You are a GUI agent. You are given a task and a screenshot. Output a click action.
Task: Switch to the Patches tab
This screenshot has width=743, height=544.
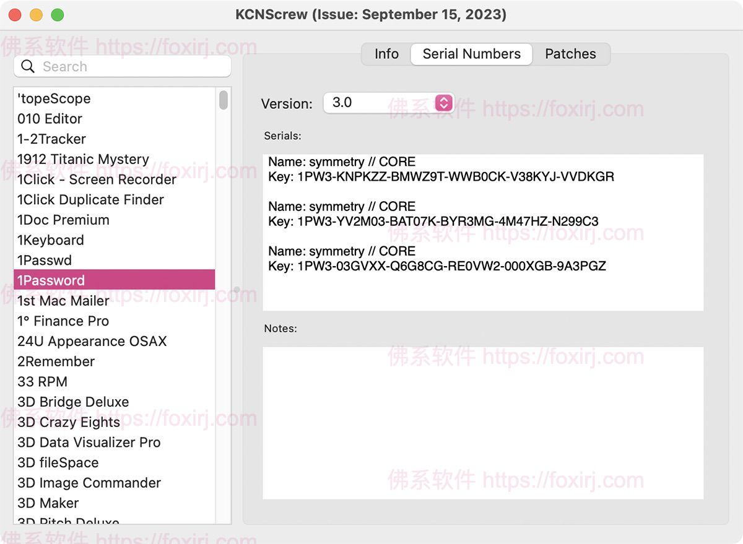tap(570, 54)
